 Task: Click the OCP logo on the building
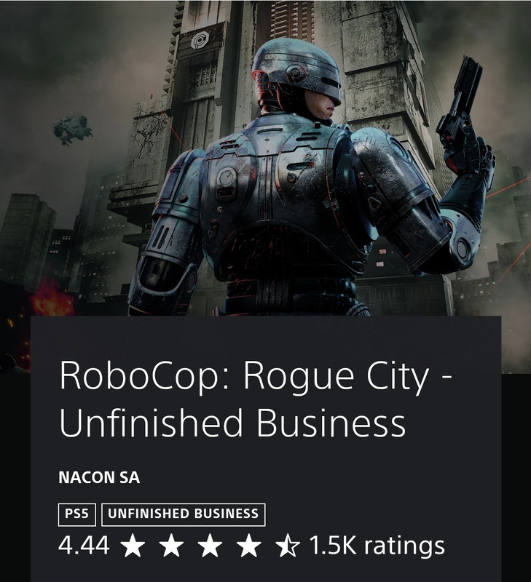tap(200, 41)
